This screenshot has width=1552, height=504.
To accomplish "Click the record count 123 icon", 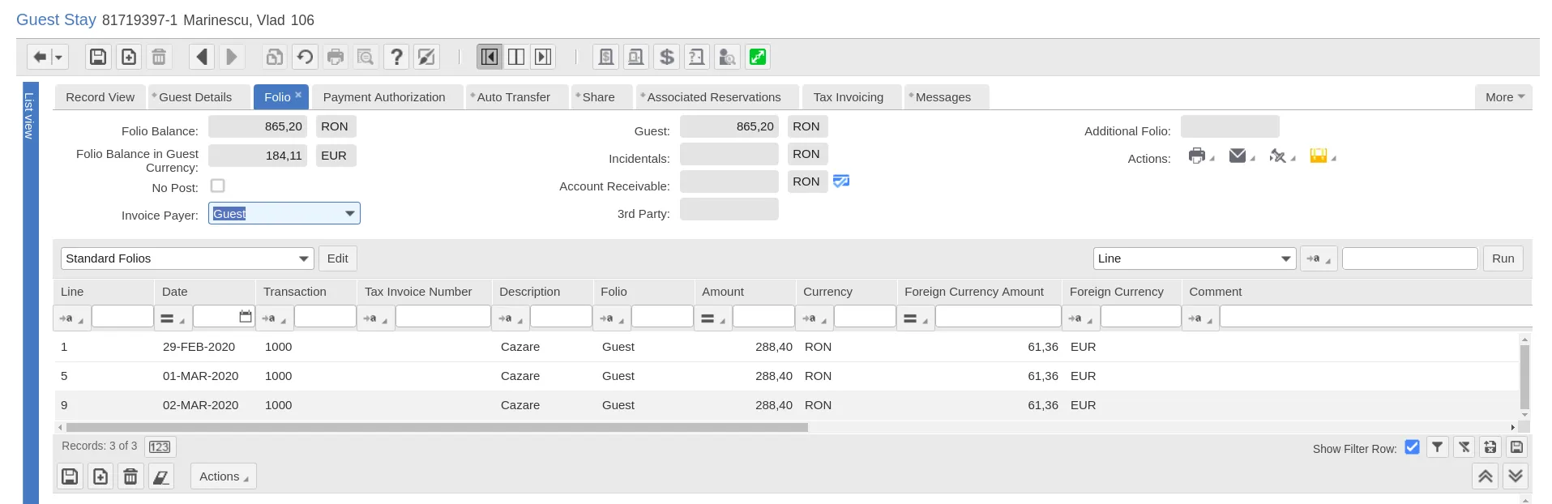I will (x=160, y=446).
